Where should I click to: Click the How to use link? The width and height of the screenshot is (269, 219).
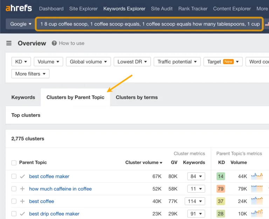coord(71,43)
